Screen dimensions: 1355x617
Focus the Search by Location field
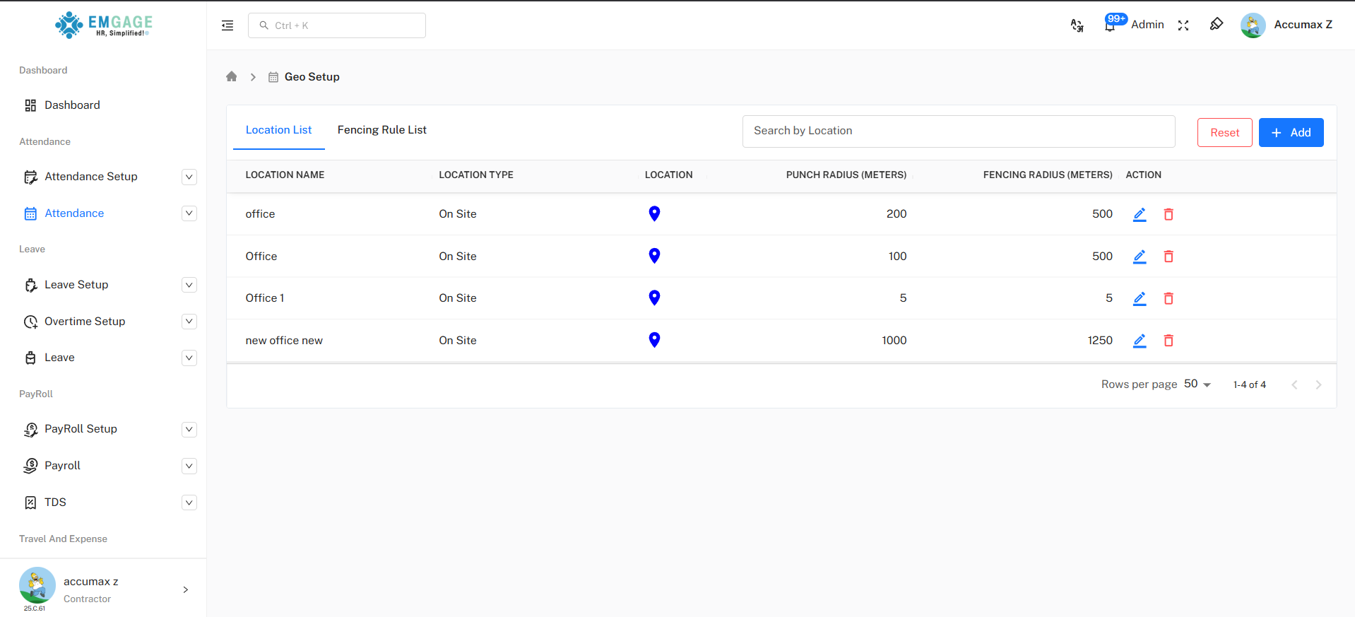pyautogui.click(x=958, y=131)
